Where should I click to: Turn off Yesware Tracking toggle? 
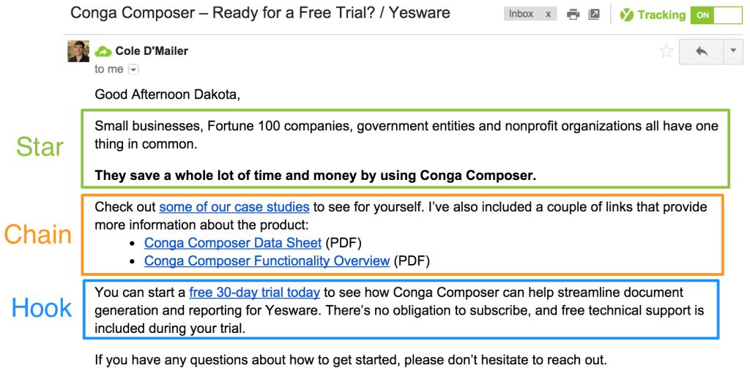click(x=716, y=15)
